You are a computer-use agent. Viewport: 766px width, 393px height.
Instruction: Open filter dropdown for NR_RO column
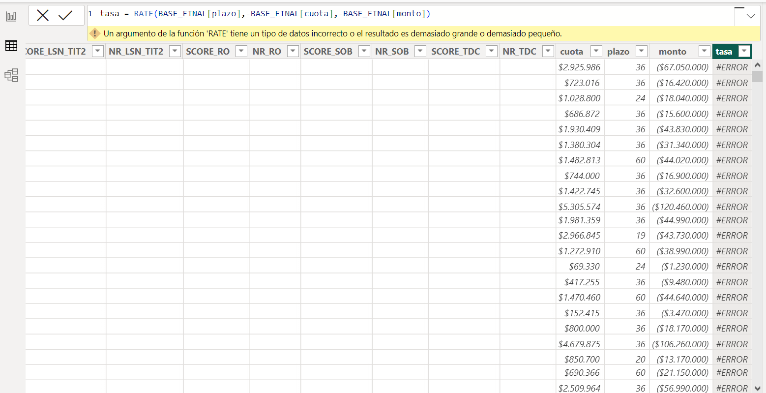(x=293, y=51)
